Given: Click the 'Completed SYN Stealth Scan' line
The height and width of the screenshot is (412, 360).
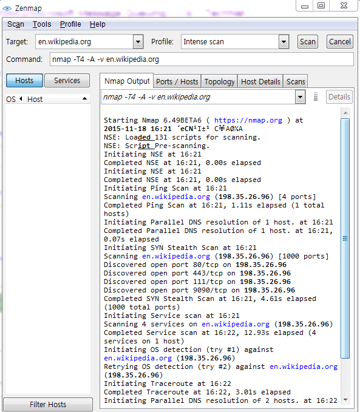Looking at the screenshot, I should tap(210, 303).
